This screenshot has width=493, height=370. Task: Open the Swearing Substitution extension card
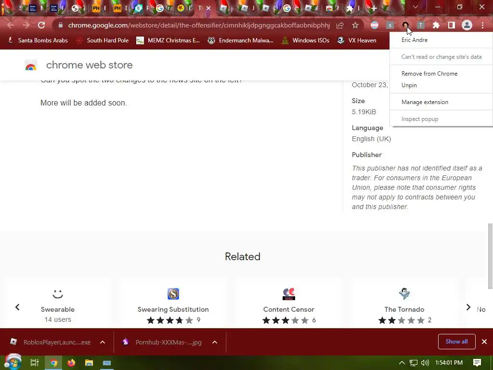(x=173, y=304)
